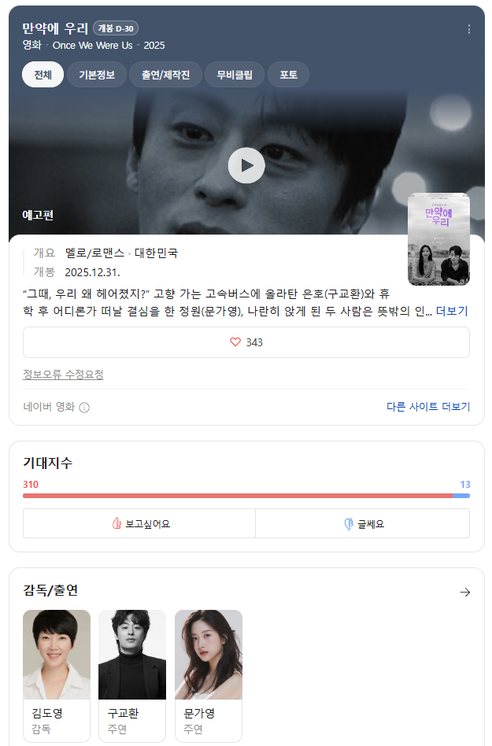Image resolution: width=492 pixels, height=746 pixels.
Task: Click the heart like icon
Action: click(235, 342)
